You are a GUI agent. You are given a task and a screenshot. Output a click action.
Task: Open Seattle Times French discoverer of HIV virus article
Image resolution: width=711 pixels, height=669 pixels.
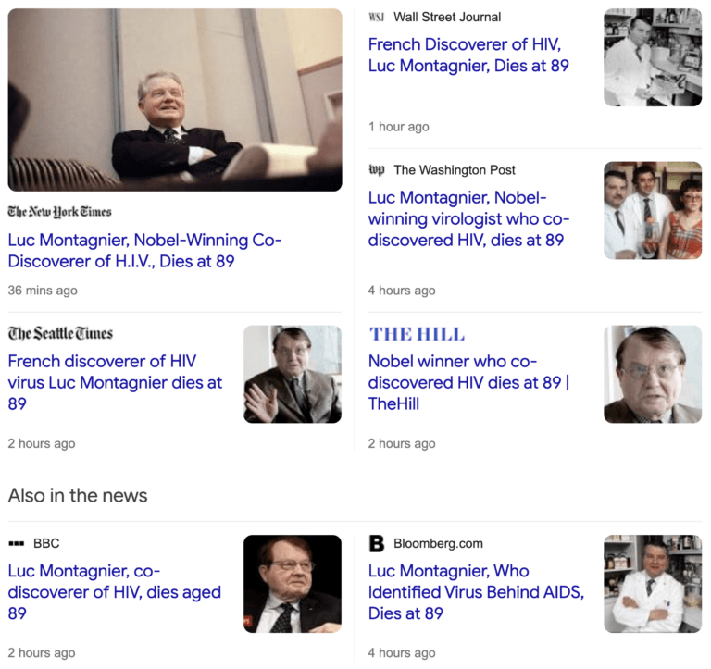coord(115,382)
